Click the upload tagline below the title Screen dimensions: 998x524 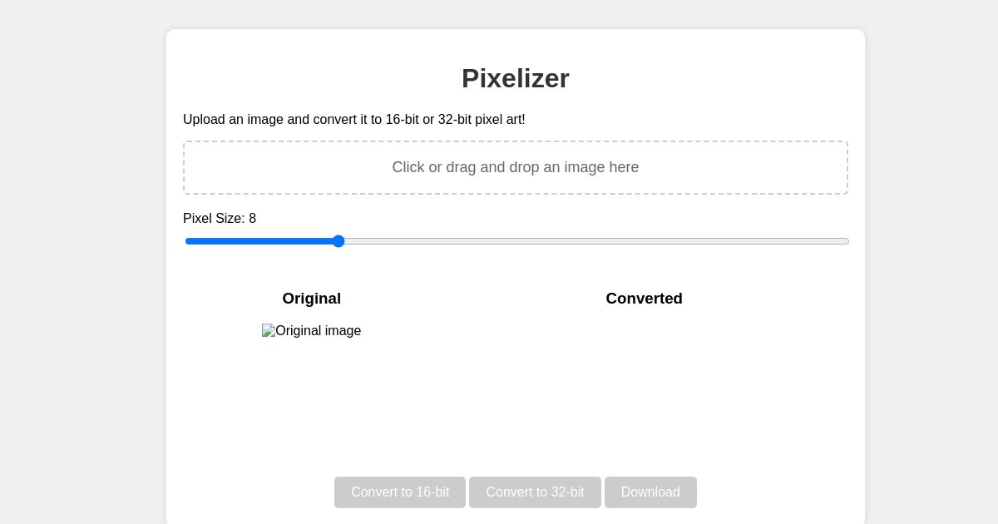pyautogui.click(x=354, y=120)
